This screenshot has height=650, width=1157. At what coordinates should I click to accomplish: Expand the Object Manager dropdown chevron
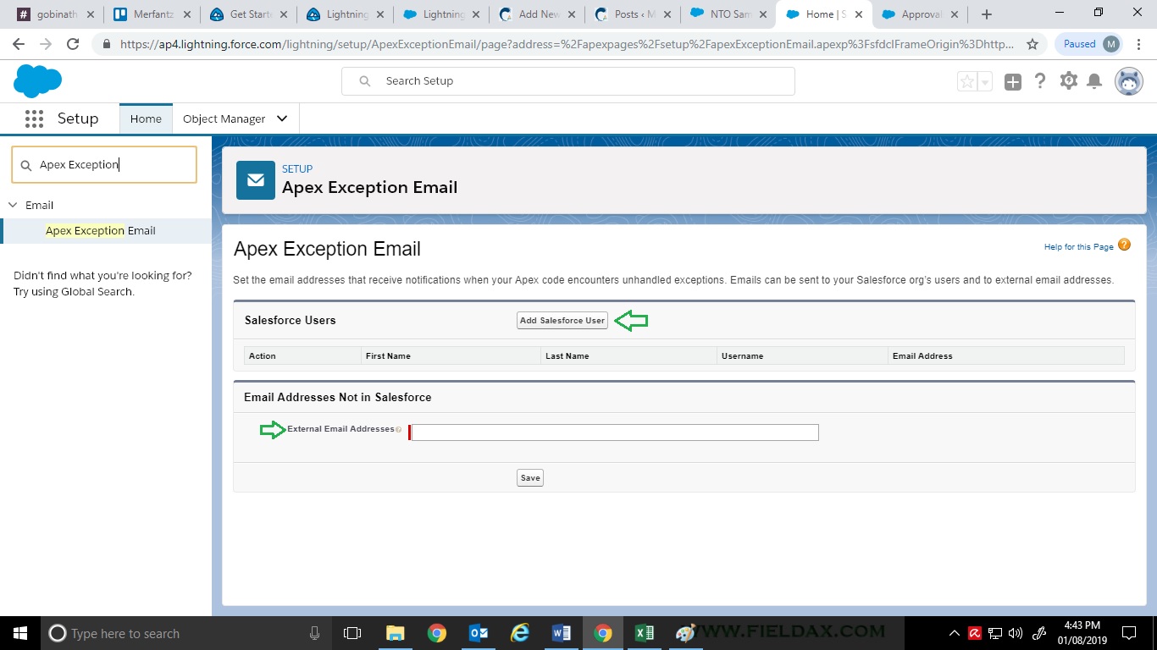coord(282,118)
